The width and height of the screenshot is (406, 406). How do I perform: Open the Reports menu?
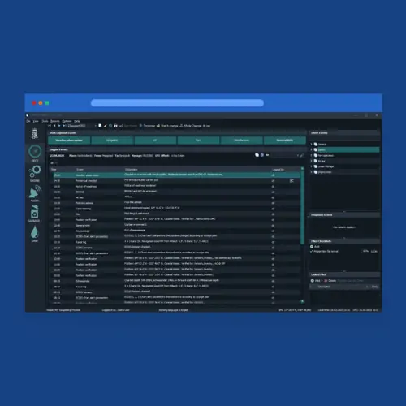coord(55,121)
